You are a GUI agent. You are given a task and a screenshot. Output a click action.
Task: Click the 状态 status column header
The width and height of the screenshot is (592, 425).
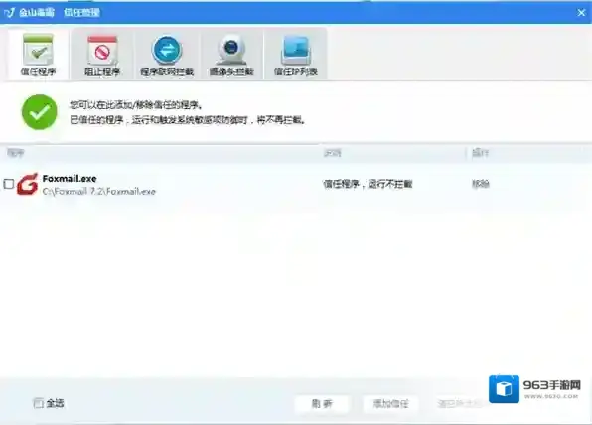332,153
